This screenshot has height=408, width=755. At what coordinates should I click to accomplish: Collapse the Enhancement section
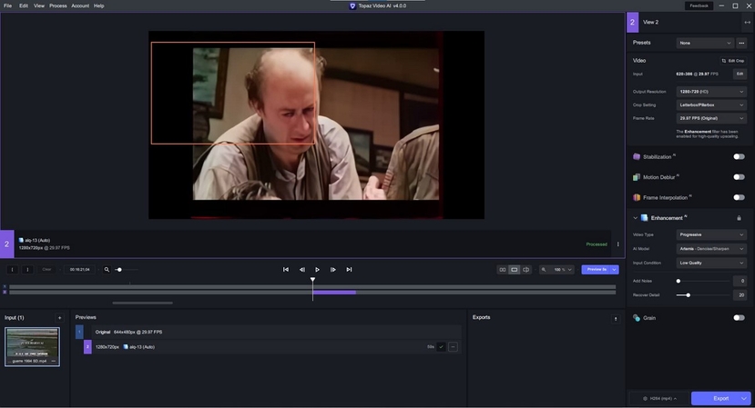(635, 218)
